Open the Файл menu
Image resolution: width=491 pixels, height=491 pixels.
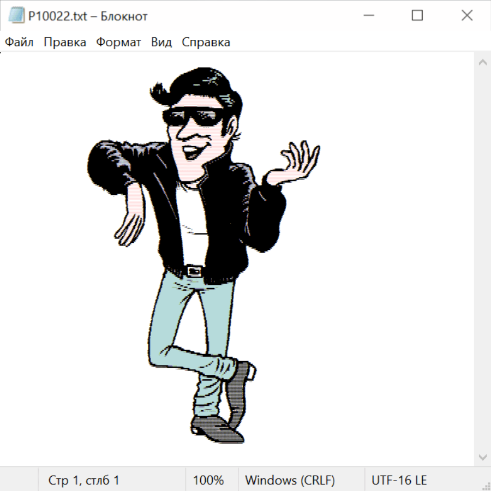19,43
